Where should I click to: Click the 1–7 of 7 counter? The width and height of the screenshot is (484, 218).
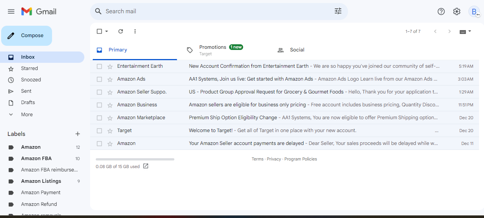(413, 31)
